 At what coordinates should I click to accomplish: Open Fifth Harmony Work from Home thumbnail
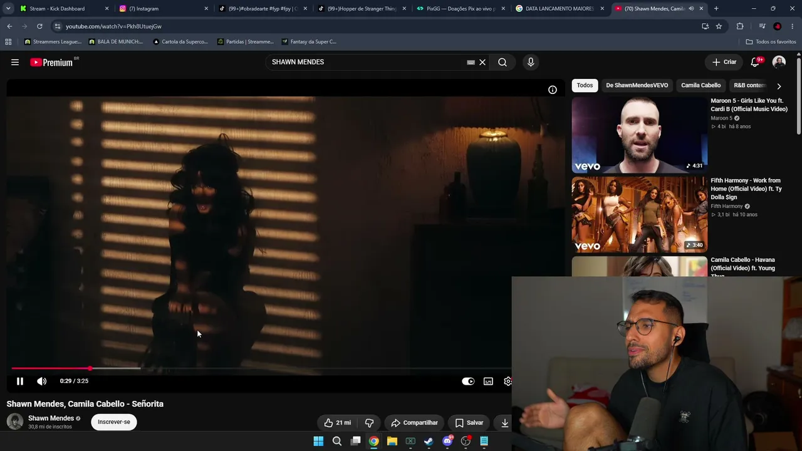(639, 215)
